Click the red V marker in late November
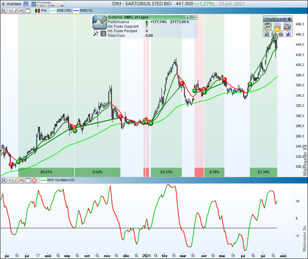308x259 pixels. [x=120, y=116]
